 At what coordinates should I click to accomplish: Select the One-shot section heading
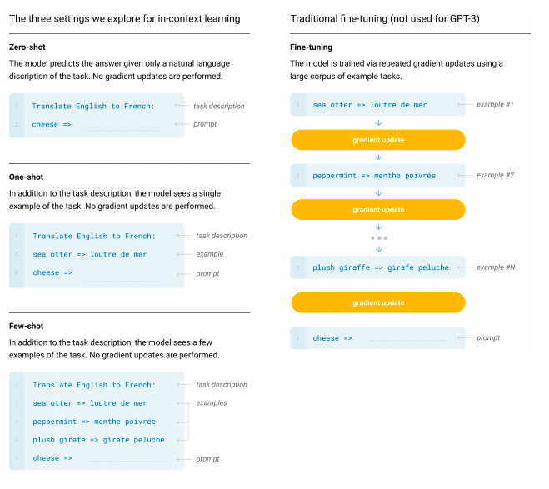pos(26,177)
